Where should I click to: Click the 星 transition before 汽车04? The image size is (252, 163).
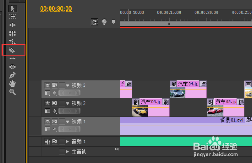tap(173, 84)
